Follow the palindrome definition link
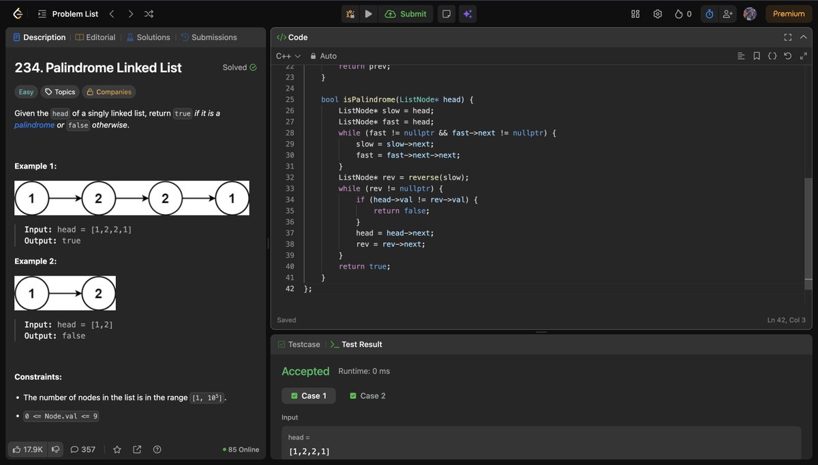The width and height of the screenshot is (818, 465). tap(34, 125)
